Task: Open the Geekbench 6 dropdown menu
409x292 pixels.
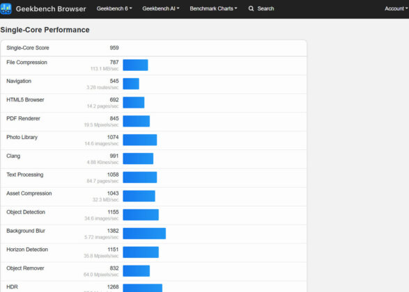Action: click(114, 8)
